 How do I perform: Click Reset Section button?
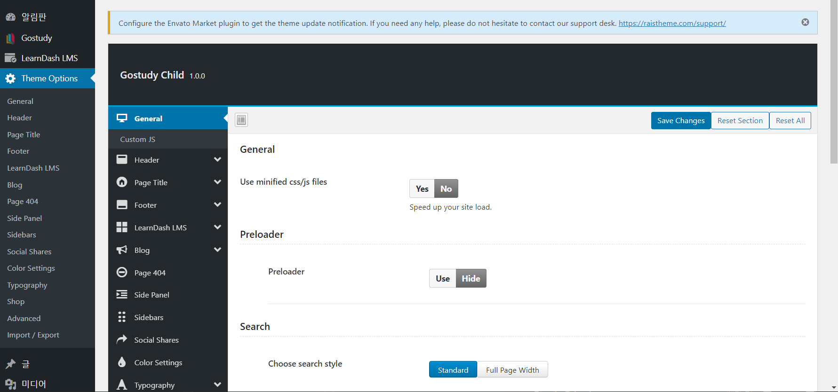[x=740, y=120]
